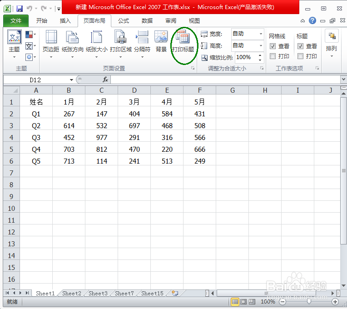
Task: Click the Redo icon in the title bar
Action: (x=44, y=9)
